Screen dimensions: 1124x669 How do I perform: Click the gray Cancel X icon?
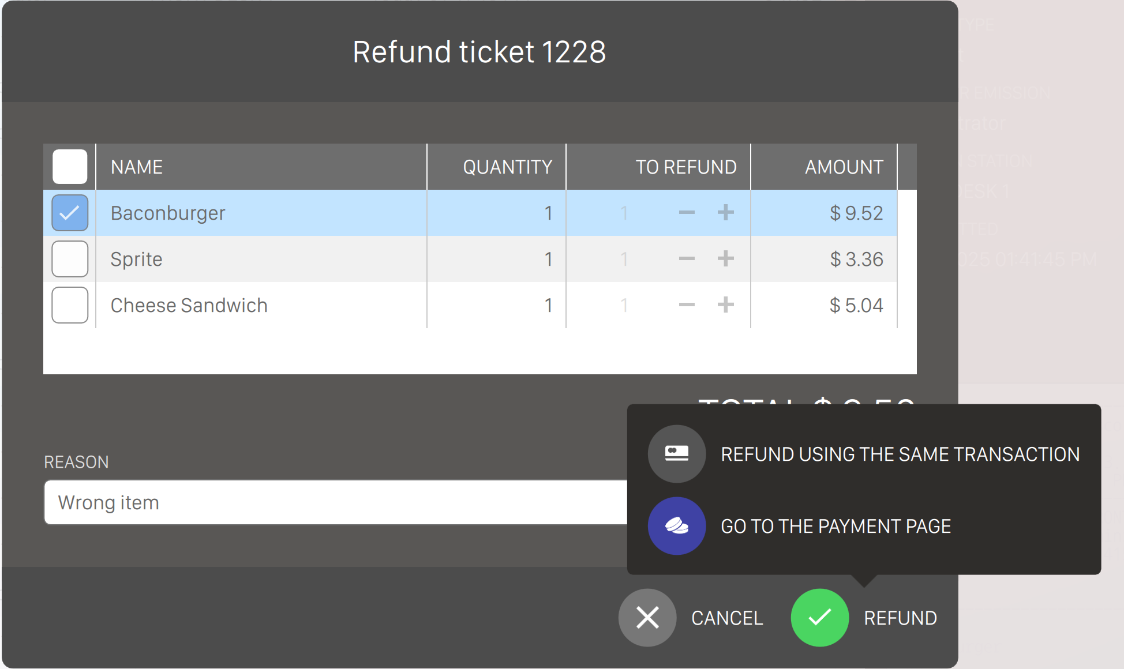tap(647, 618)
